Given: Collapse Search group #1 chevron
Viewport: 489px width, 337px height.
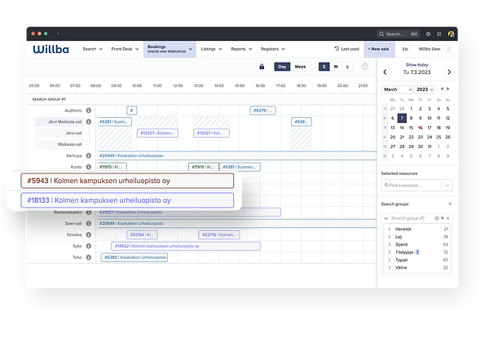Looking at the screenshot, I should point(385,218).
